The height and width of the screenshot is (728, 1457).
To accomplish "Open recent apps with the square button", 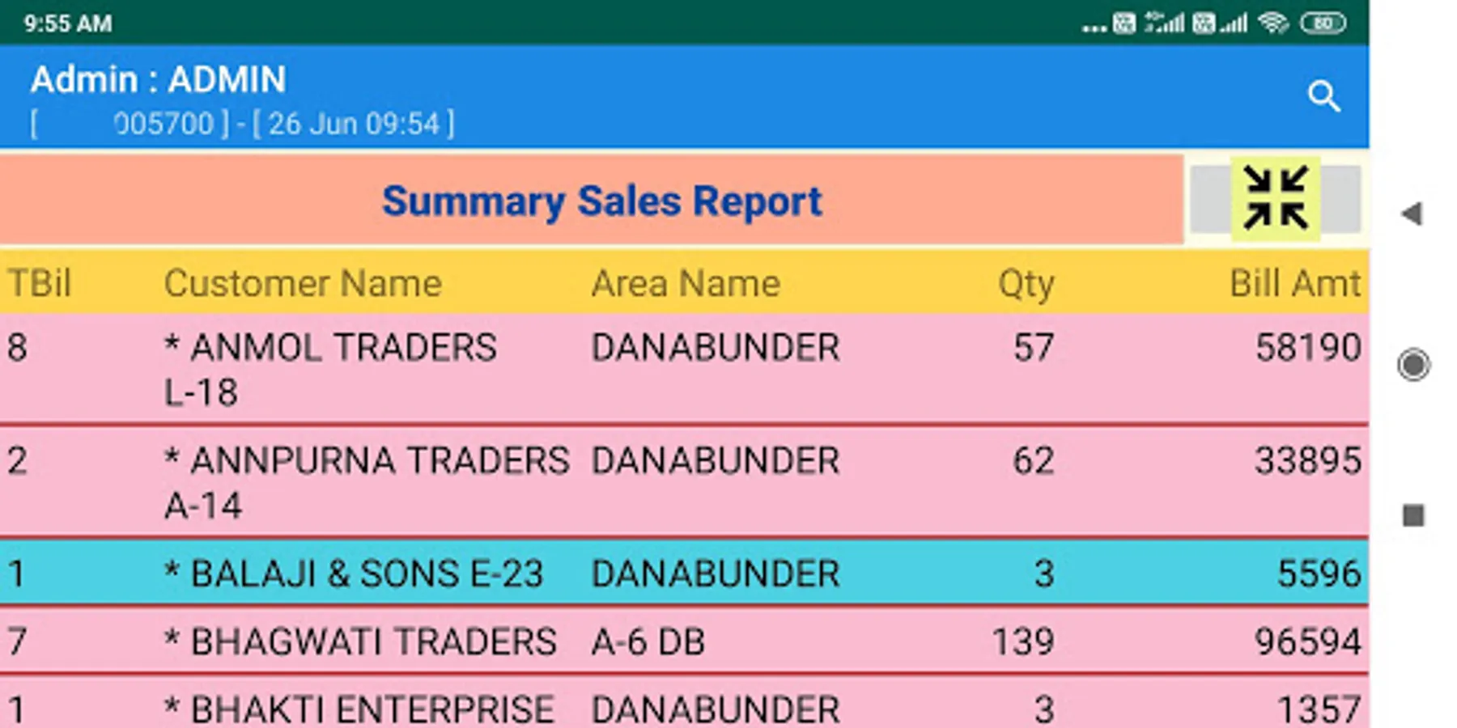I will coord(1414,512).
